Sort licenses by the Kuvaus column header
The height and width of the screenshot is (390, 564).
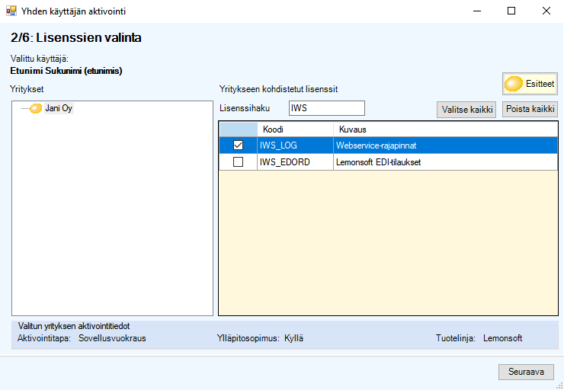pos(444,129)
